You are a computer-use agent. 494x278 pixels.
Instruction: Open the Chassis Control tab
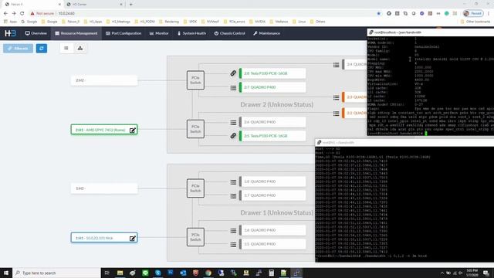[x=230, y=33]
